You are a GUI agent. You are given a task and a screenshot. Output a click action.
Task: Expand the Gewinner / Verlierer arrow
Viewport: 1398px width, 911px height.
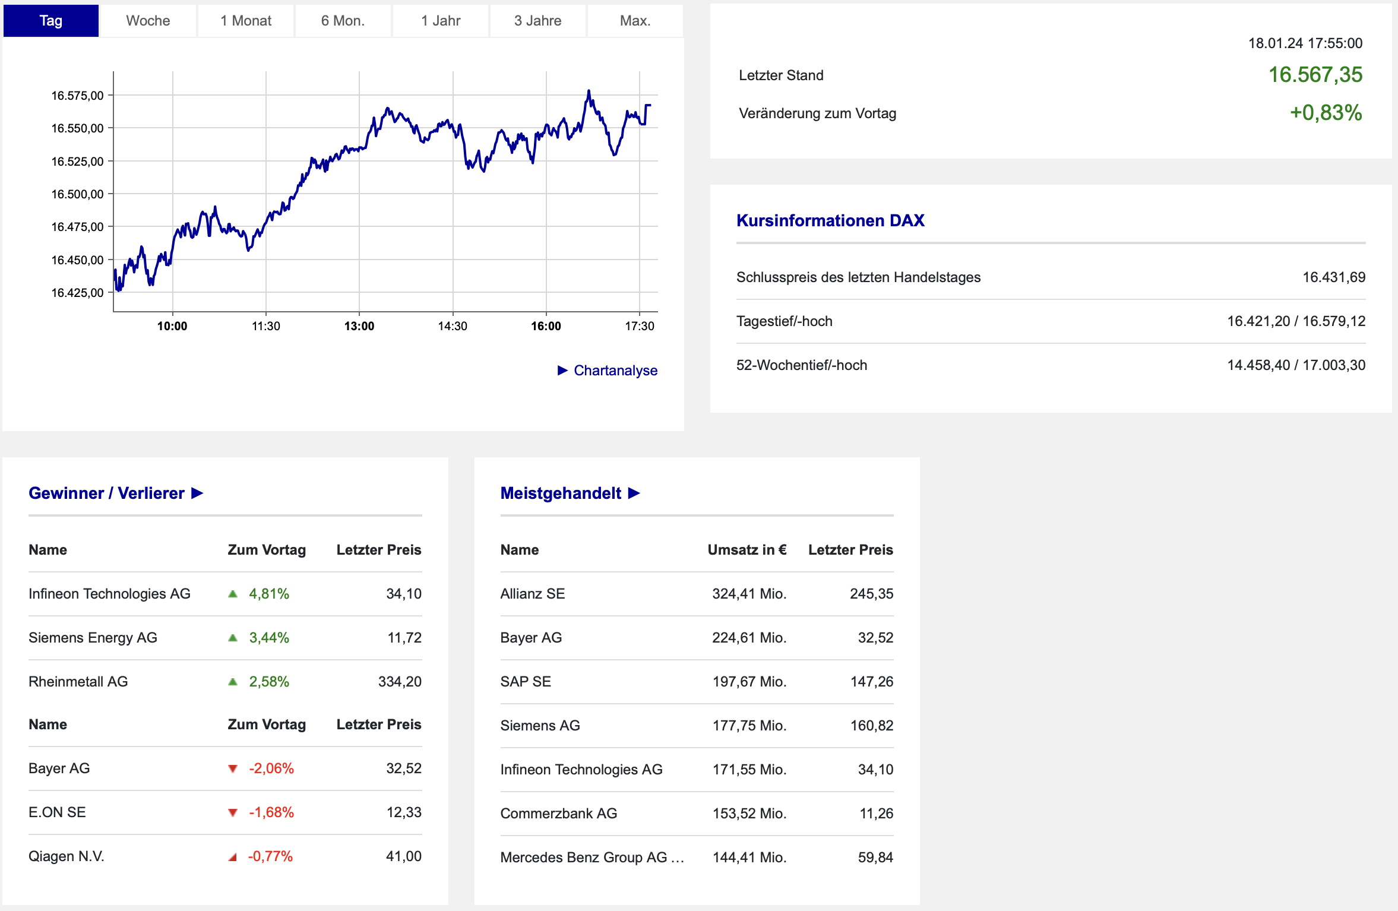[x=198, y=494]
